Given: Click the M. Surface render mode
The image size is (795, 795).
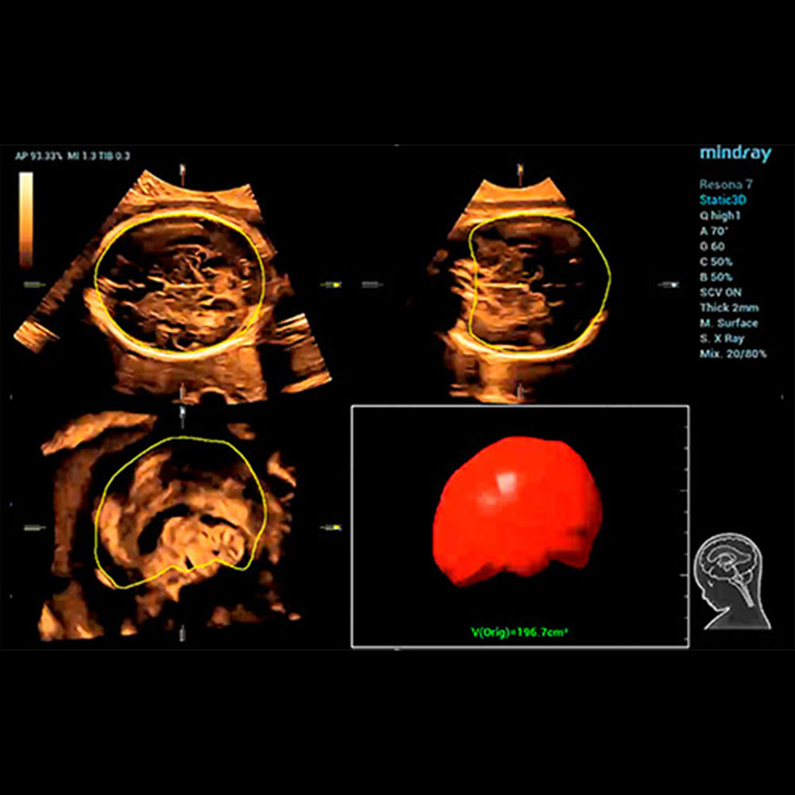Looking at the screenshot, I should (x=728, y=323).
